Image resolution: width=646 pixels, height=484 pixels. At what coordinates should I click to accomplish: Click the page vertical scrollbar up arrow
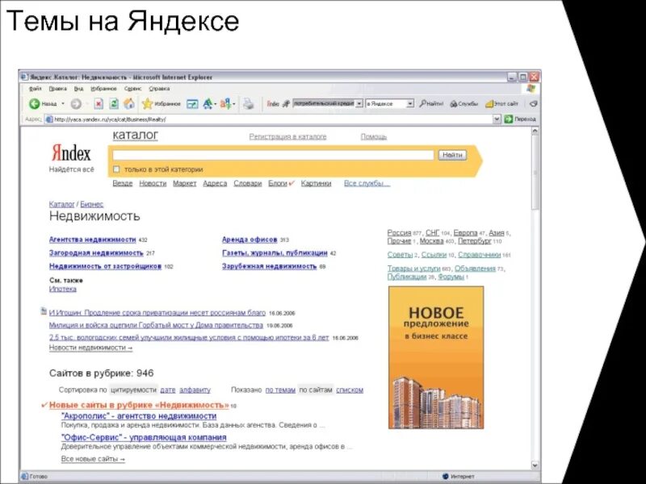tap(535, 131)
